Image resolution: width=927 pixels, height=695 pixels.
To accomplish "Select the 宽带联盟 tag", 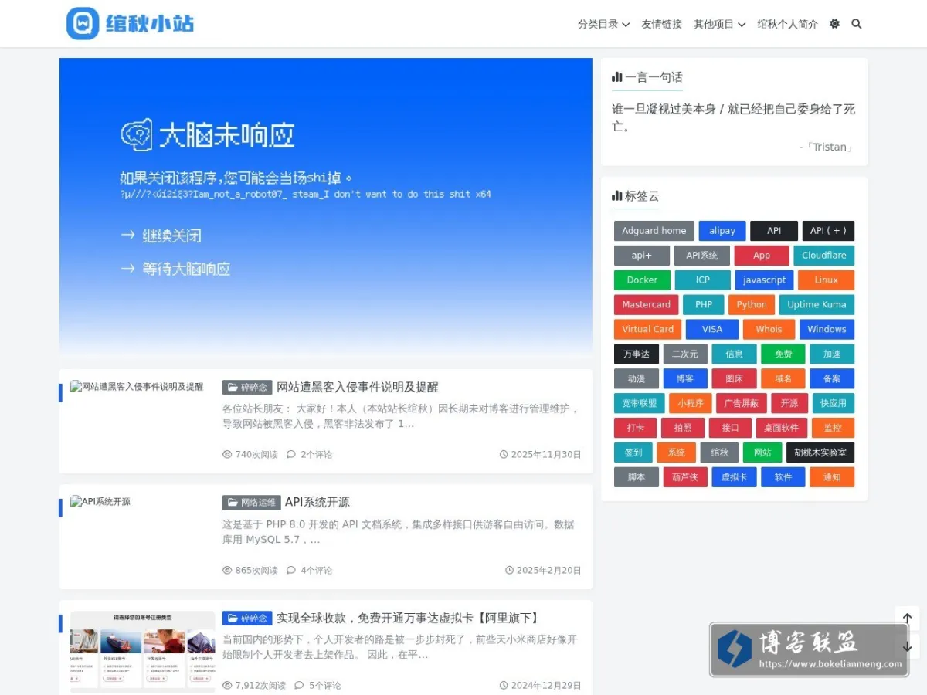I will tap(640, 404).
